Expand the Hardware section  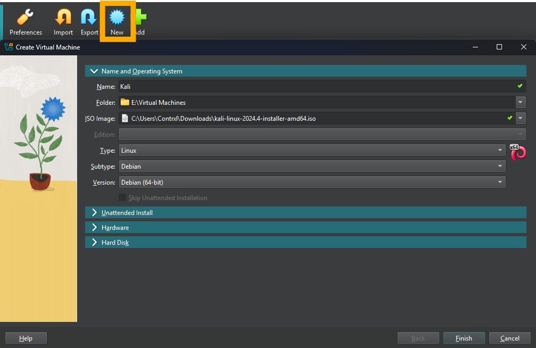point(306,227)
